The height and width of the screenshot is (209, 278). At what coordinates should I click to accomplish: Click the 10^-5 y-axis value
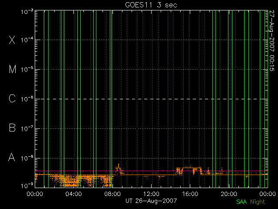(x=27, y=69)
